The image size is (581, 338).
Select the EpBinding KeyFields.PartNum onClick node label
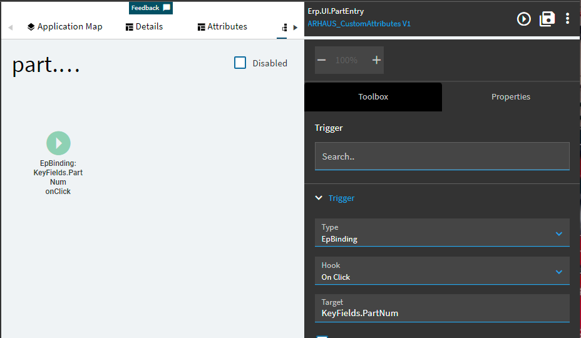click(58, 177)
